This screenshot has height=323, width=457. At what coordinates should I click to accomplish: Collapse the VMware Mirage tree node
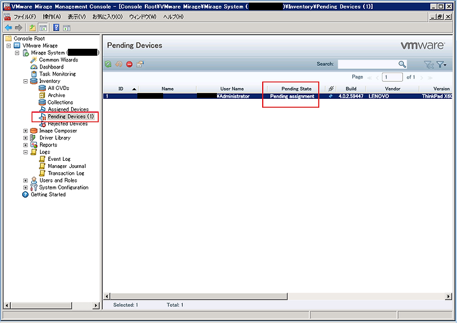tap(9, 46)
